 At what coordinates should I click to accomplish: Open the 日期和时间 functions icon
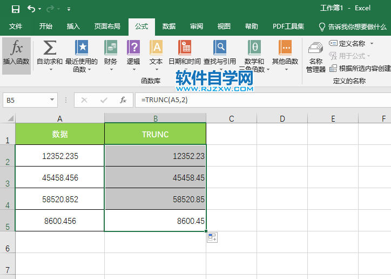pyautogui.click(x=185, y=48)
